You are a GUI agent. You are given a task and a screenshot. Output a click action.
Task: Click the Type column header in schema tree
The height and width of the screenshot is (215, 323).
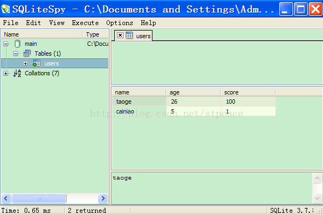[x=96, y=34]
